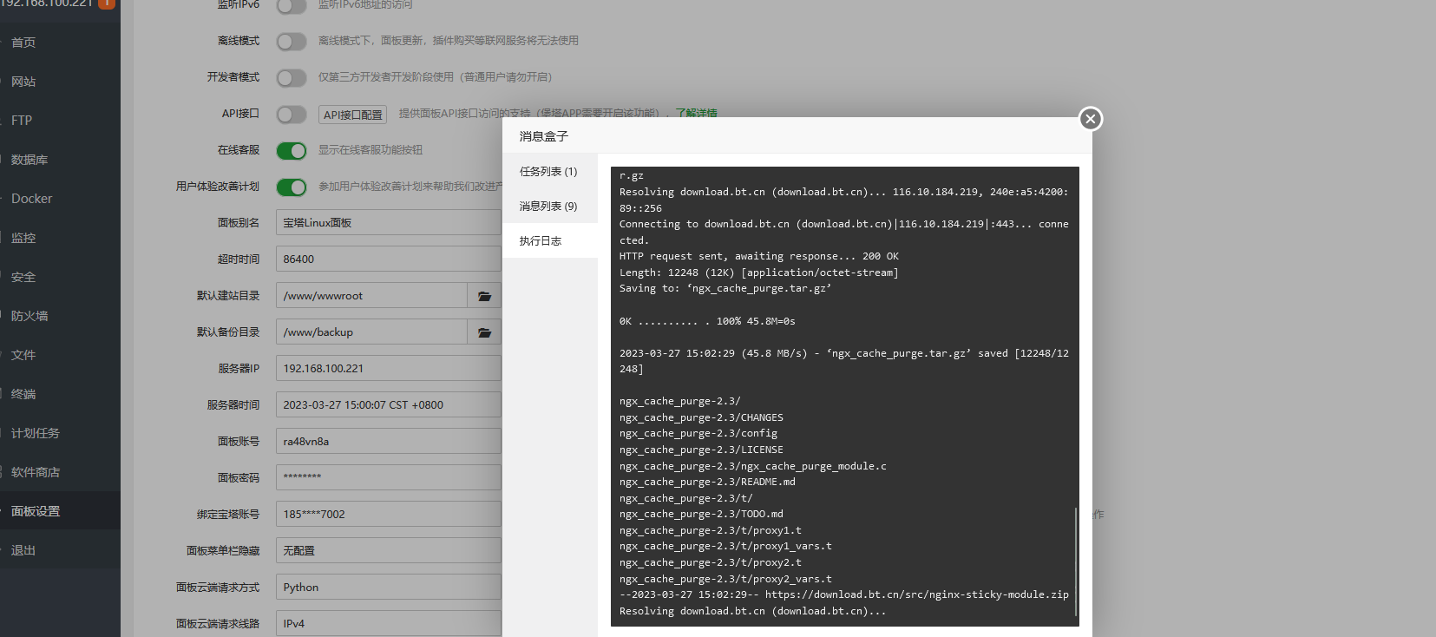This screenshot has height=637, width=1436.
Task: Click log line ngx_cache_purge-2.3/LICENSE
Action: point(701,450)
